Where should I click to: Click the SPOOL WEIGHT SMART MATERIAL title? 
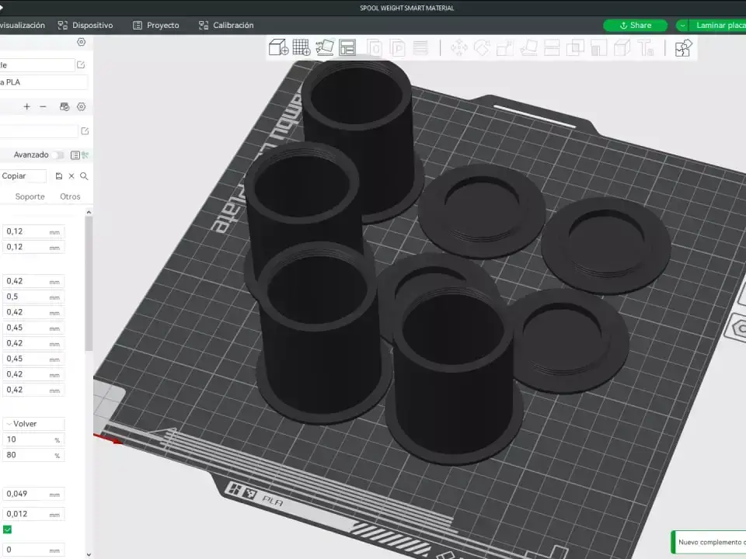pyautogui.click(x=406, y=8)
